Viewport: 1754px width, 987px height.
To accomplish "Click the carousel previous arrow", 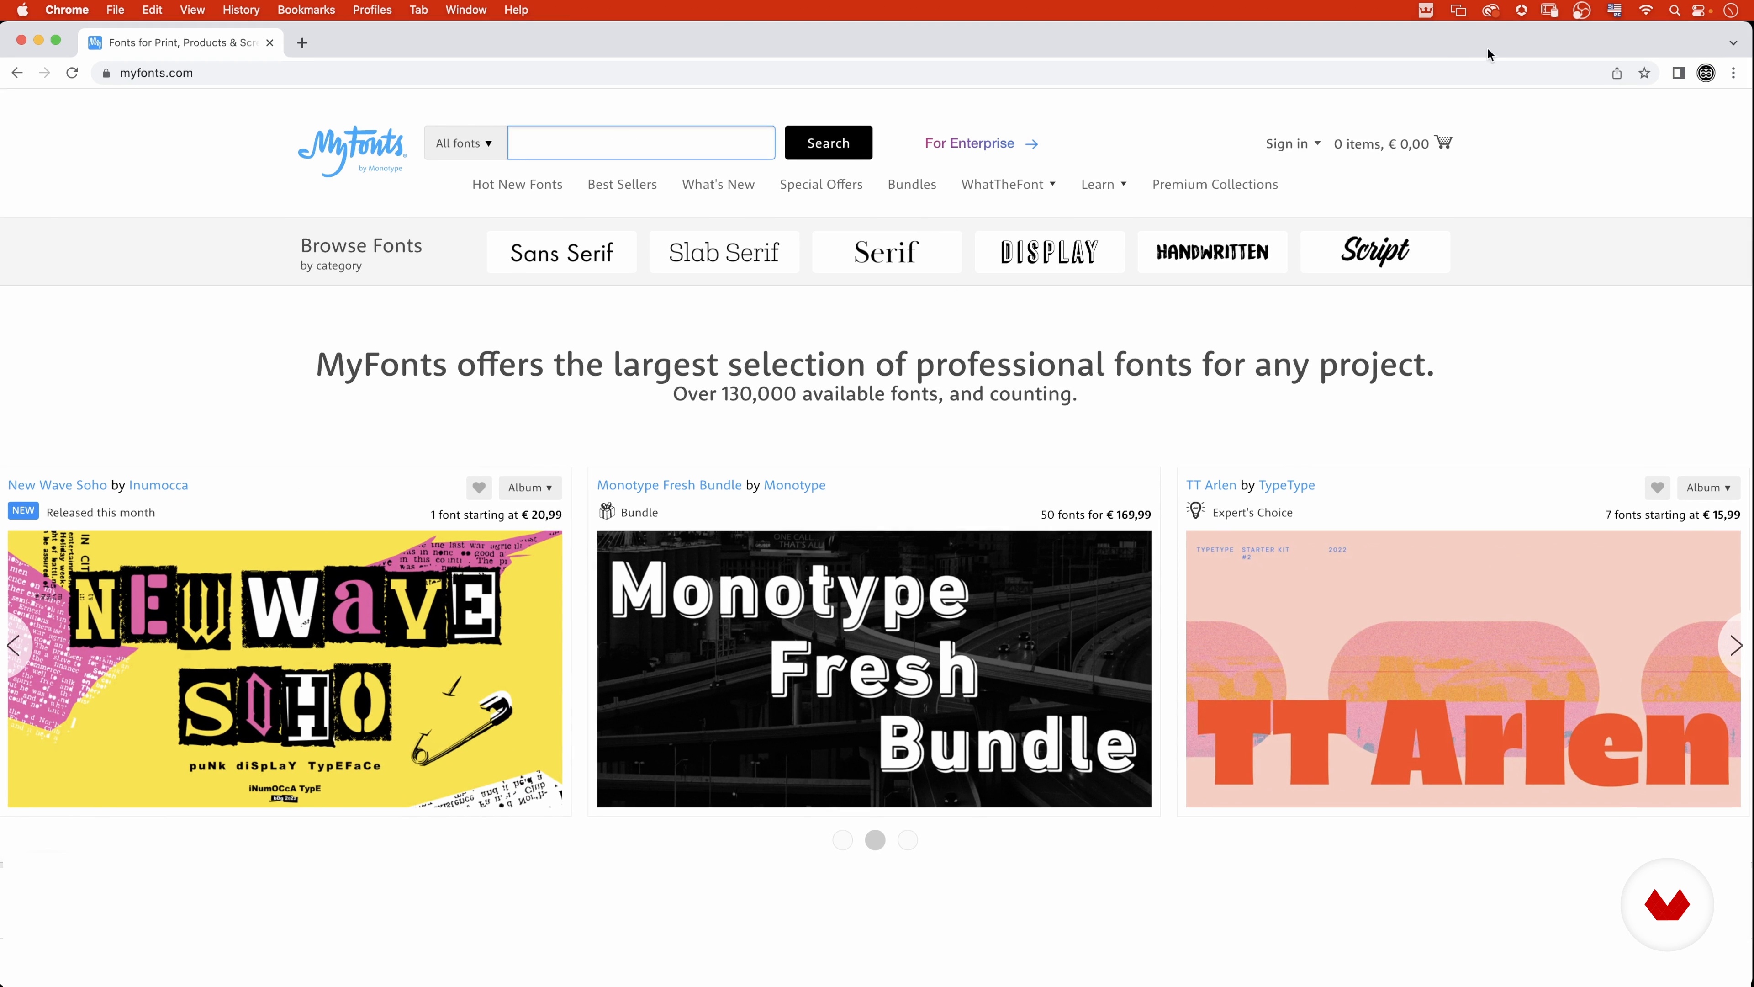I will [14, 645].
